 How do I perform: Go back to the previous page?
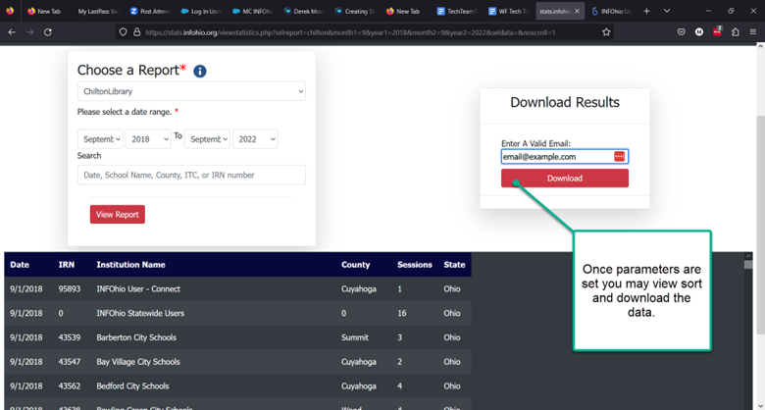[12, 32]
